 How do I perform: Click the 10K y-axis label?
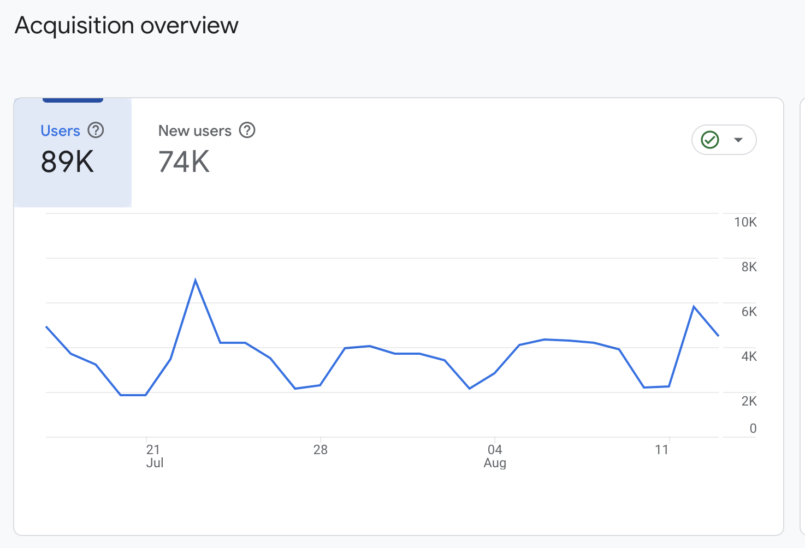pos(745,222)
